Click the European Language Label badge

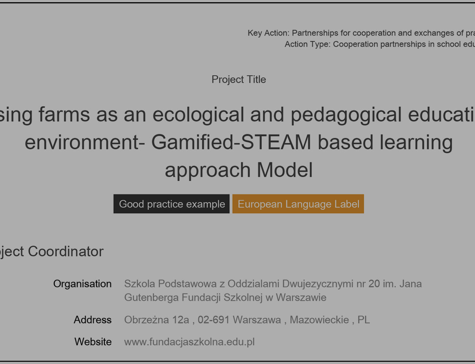point(298,204)
